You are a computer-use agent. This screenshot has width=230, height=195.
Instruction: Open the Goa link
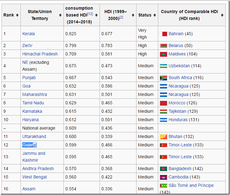tap(27, 86)
